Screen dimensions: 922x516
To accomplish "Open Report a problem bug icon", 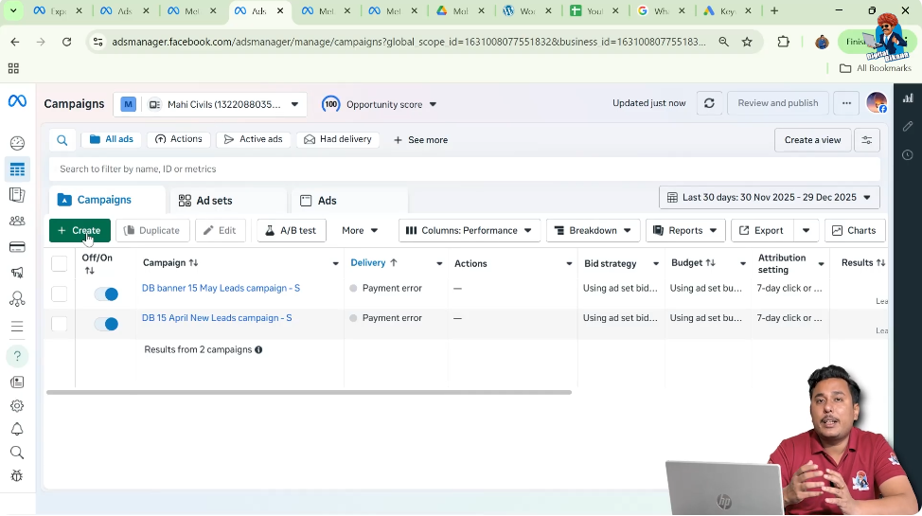I will 17,476.
